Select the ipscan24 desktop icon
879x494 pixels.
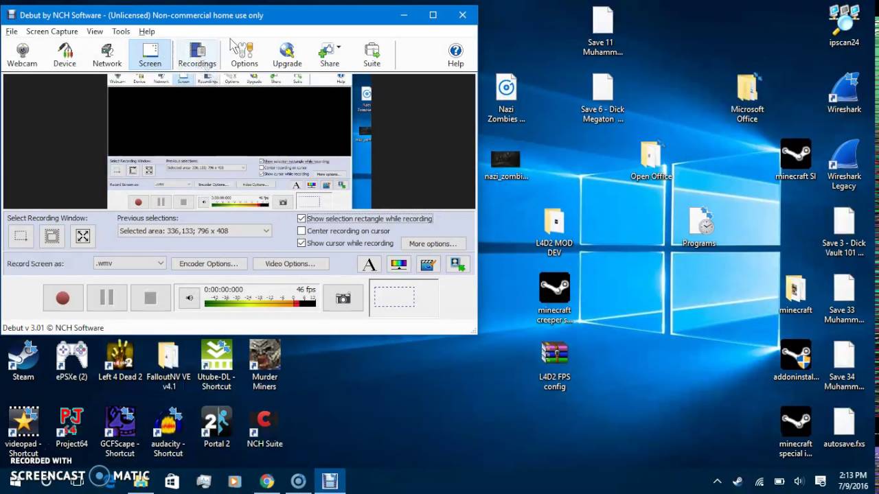point(844,26)
